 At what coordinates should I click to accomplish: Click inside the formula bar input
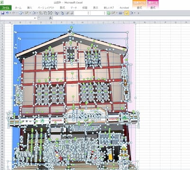121,18
